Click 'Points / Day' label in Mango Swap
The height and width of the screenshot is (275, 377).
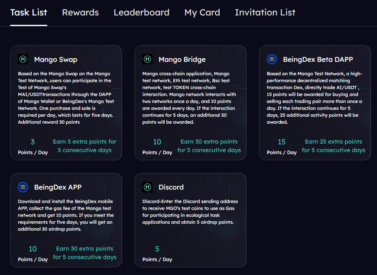(33, 153)
